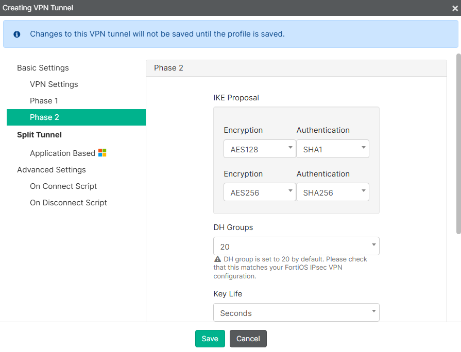Image resolution: width=461 pixels, height=352 pixels.
Task: Open the Authentication dropdown showing SHA1
Action: pos(332,149)
